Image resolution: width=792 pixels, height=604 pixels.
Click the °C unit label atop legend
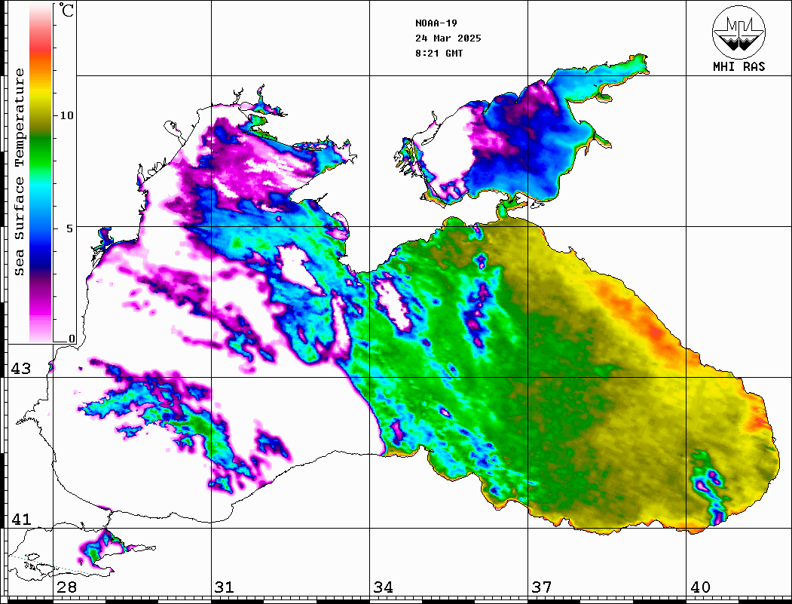click(66, 10)
